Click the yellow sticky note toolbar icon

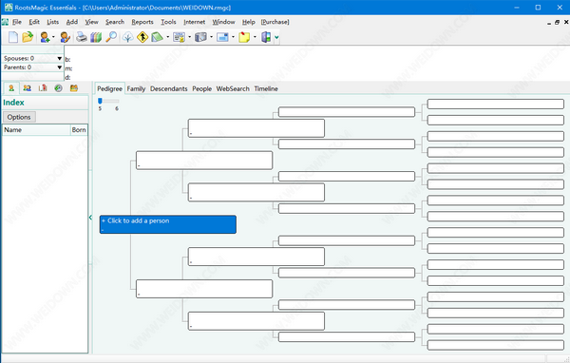coord(244,37)
